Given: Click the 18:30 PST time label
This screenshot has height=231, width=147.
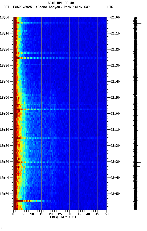Looking at the screenshot, I should (5, 66).
